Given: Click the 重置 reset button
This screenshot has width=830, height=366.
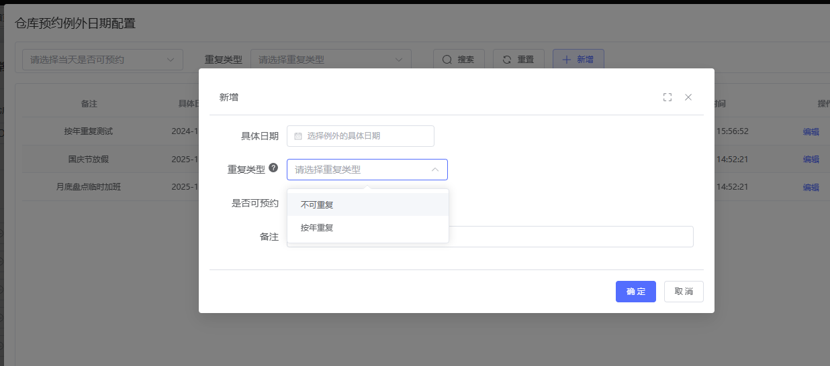Looking at the screenshot, I should pyautogui.click(x=518, y=60).
